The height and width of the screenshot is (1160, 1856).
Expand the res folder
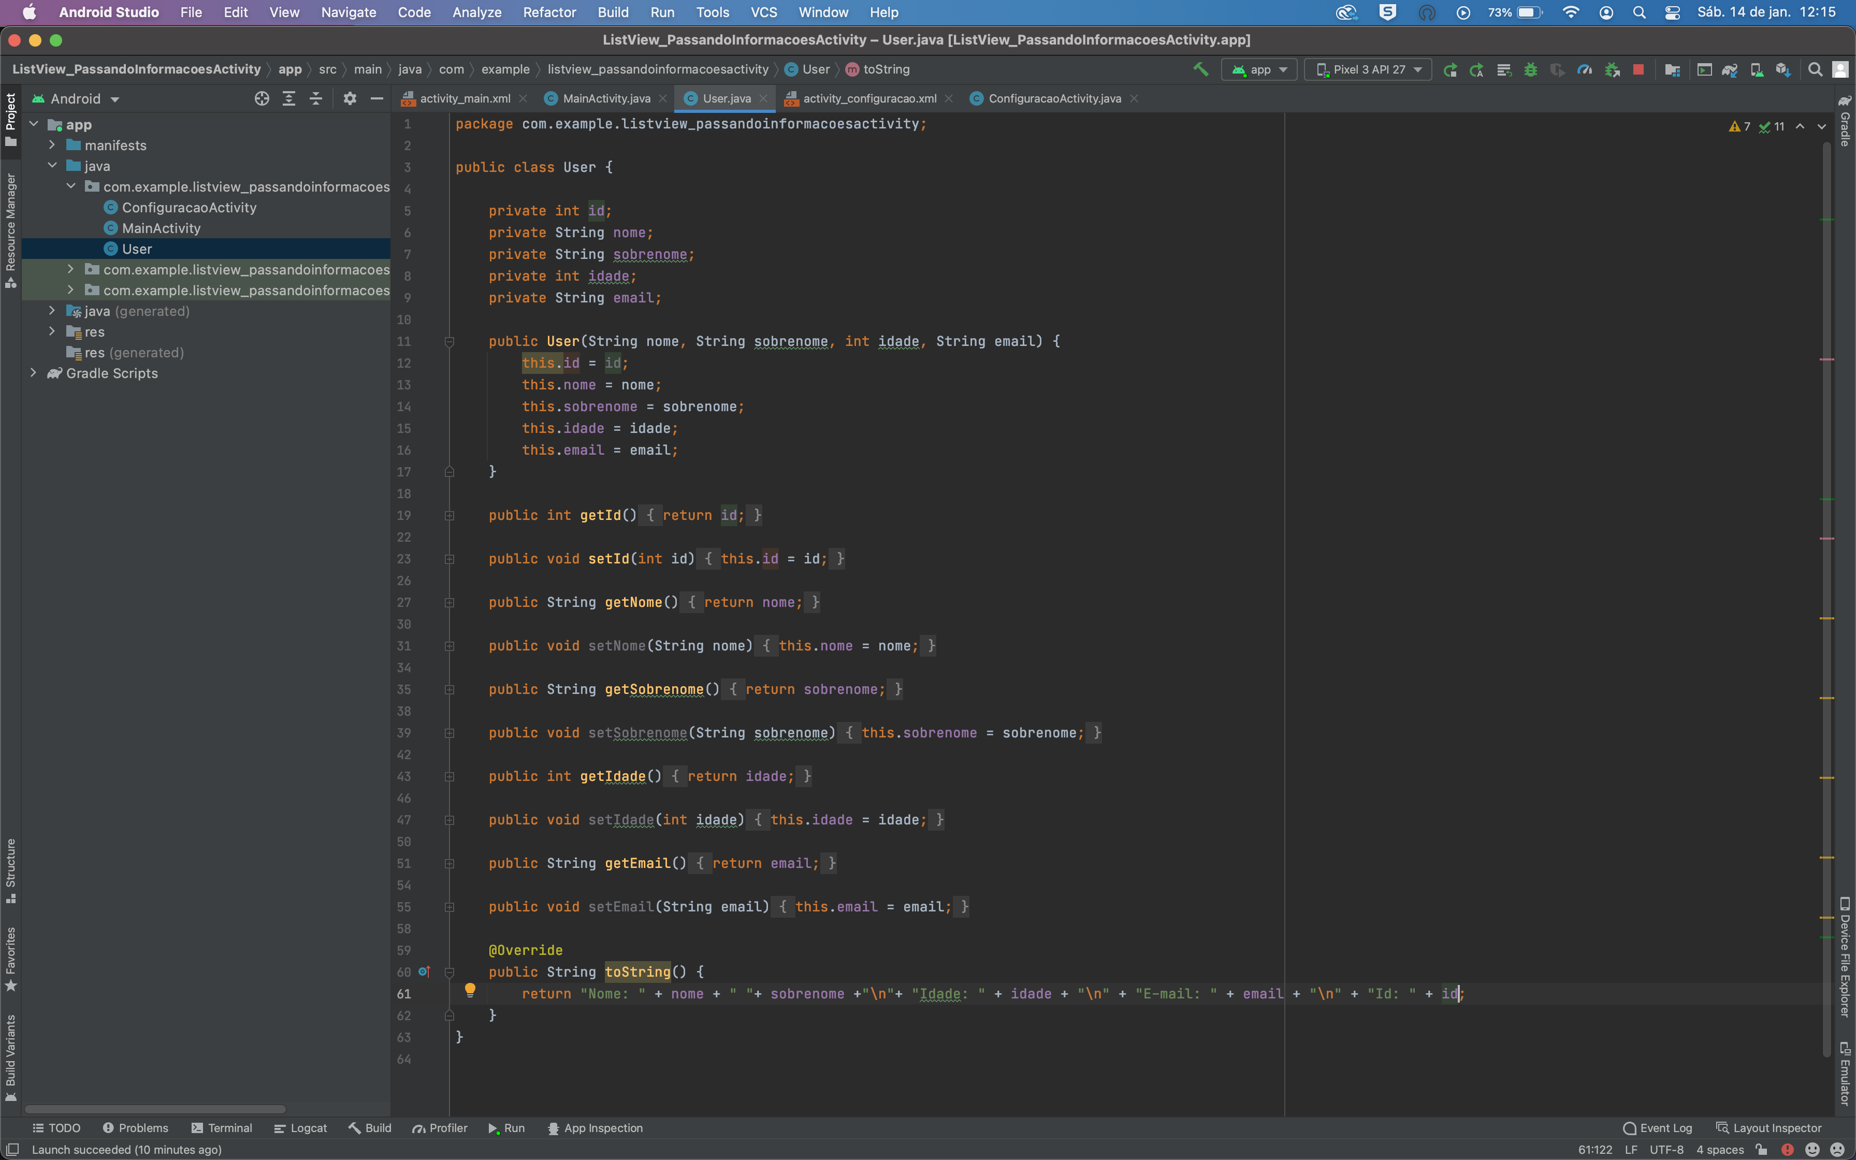52,331
